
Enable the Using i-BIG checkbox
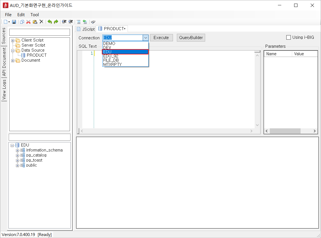289,37
